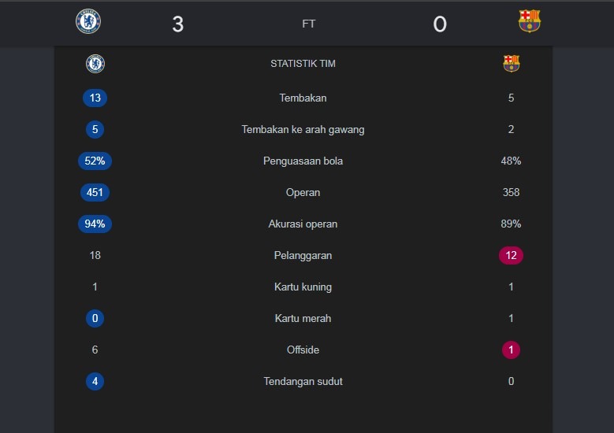
Task: Click Chelsea's 52% possession badge
Action: click(95, 161)
